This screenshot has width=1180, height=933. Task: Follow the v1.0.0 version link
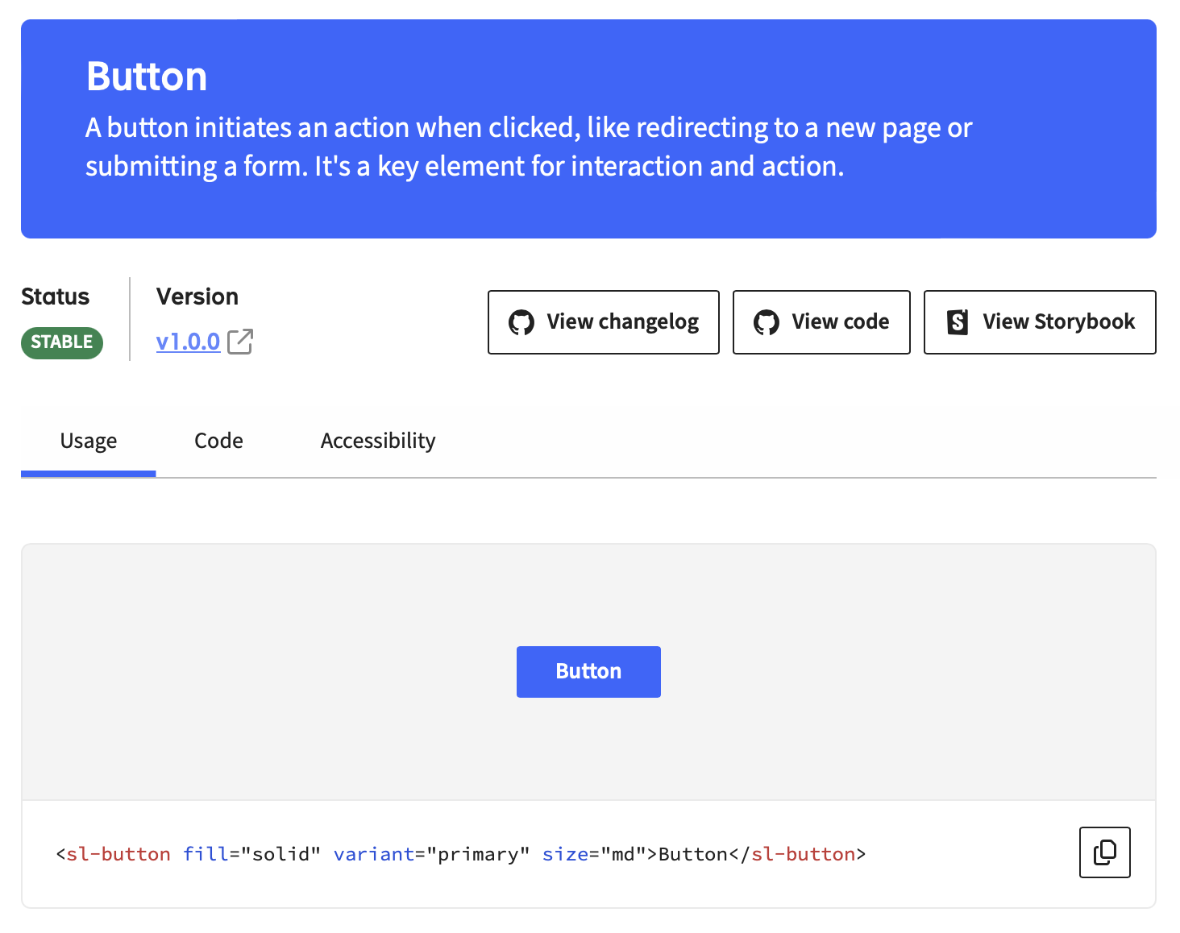coord(188,342)
